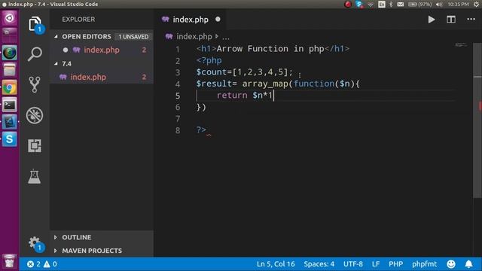The height and width of the screenshot is (271, 482).
Task: Switch to VS Code in launcher
Action: pyautogui.click(x=10, y=122)
